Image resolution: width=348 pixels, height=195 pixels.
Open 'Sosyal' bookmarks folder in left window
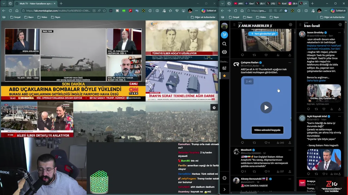pyautogui.click(x=15, y=17)
